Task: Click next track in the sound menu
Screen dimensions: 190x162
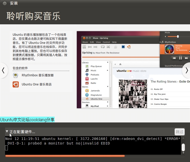Action: tap(186, 58)
